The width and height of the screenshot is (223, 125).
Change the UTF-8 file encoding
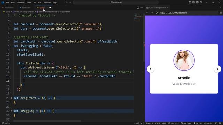[x=157, y=123]
